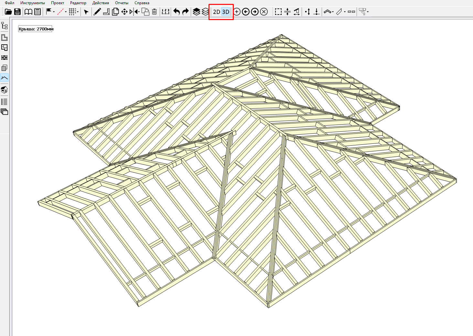Screen dimensions: 473x336
Task: Click the open project folder icon
Action: 8,12
